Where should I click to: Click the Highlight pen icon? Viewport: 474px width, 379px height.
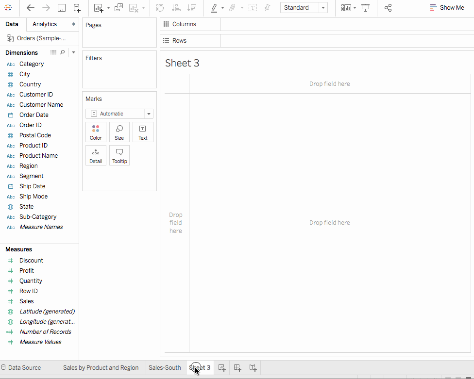tap(214, 8)
